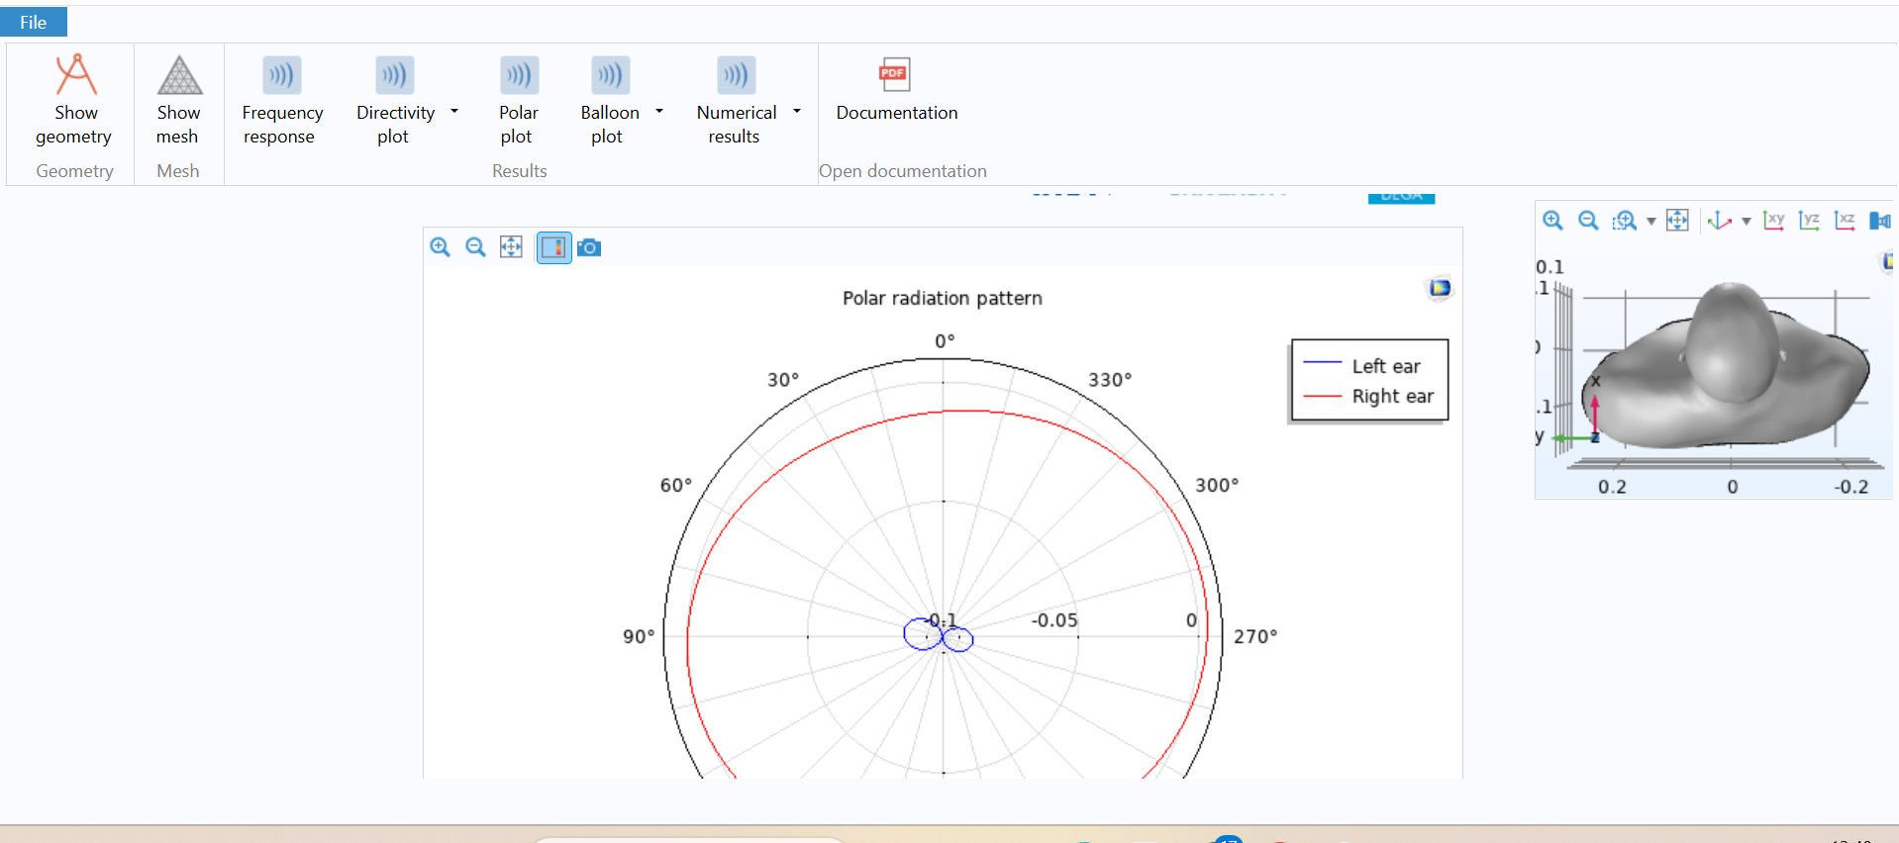The width and height of the screenshot is (1899, 843).
Task: Expand the Balloon plot dropdown arrow
Action: coord(659,112)
